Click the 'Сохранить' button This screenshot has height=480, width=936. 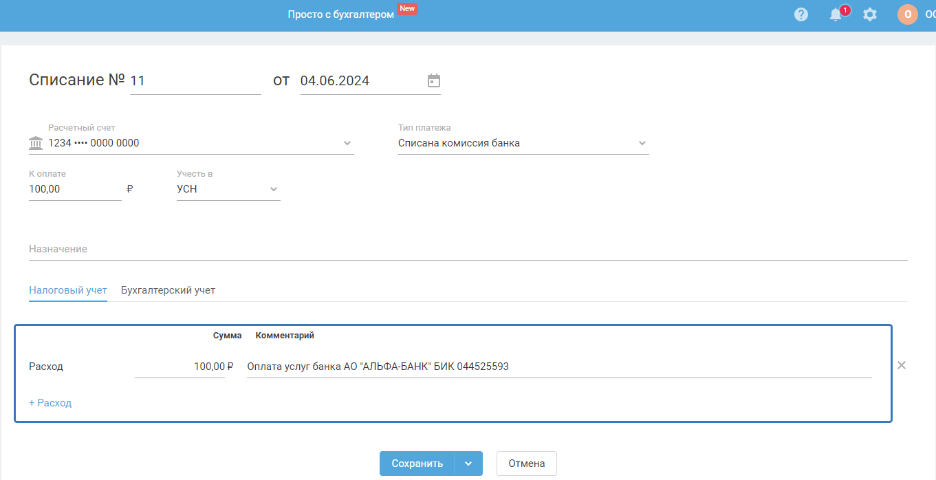coord(417,463)
